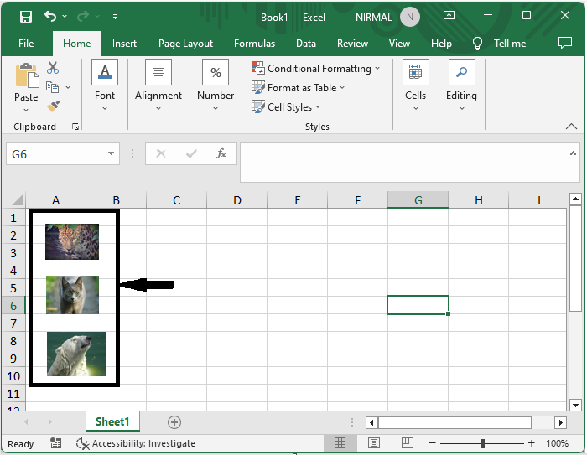Switch to the Page Layout tab
The image size is (587, 455).
[185, 44]
